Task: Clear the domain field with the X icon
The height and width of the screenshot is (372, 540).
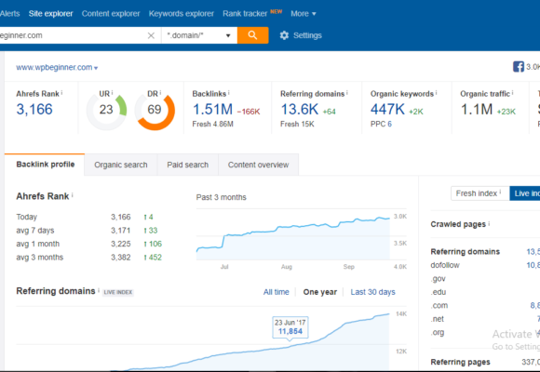Action: tap(151, 35)
